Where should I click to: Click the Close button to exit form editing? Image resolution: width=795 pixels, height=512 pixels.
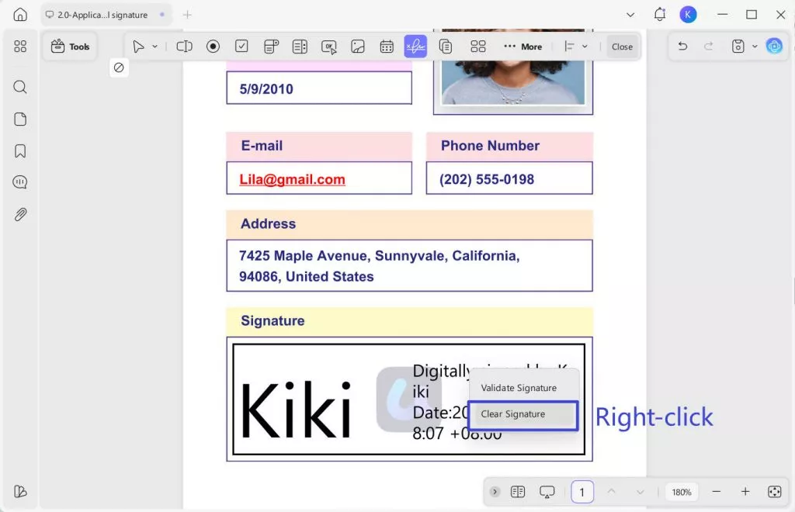click(x=622, y=47)
